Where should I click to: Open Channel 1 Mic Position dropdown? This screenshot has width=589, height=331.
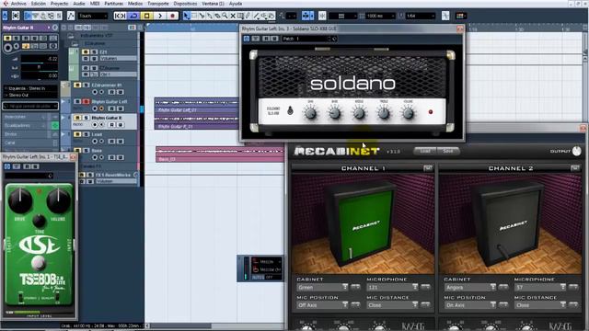(x=323, y=305)
